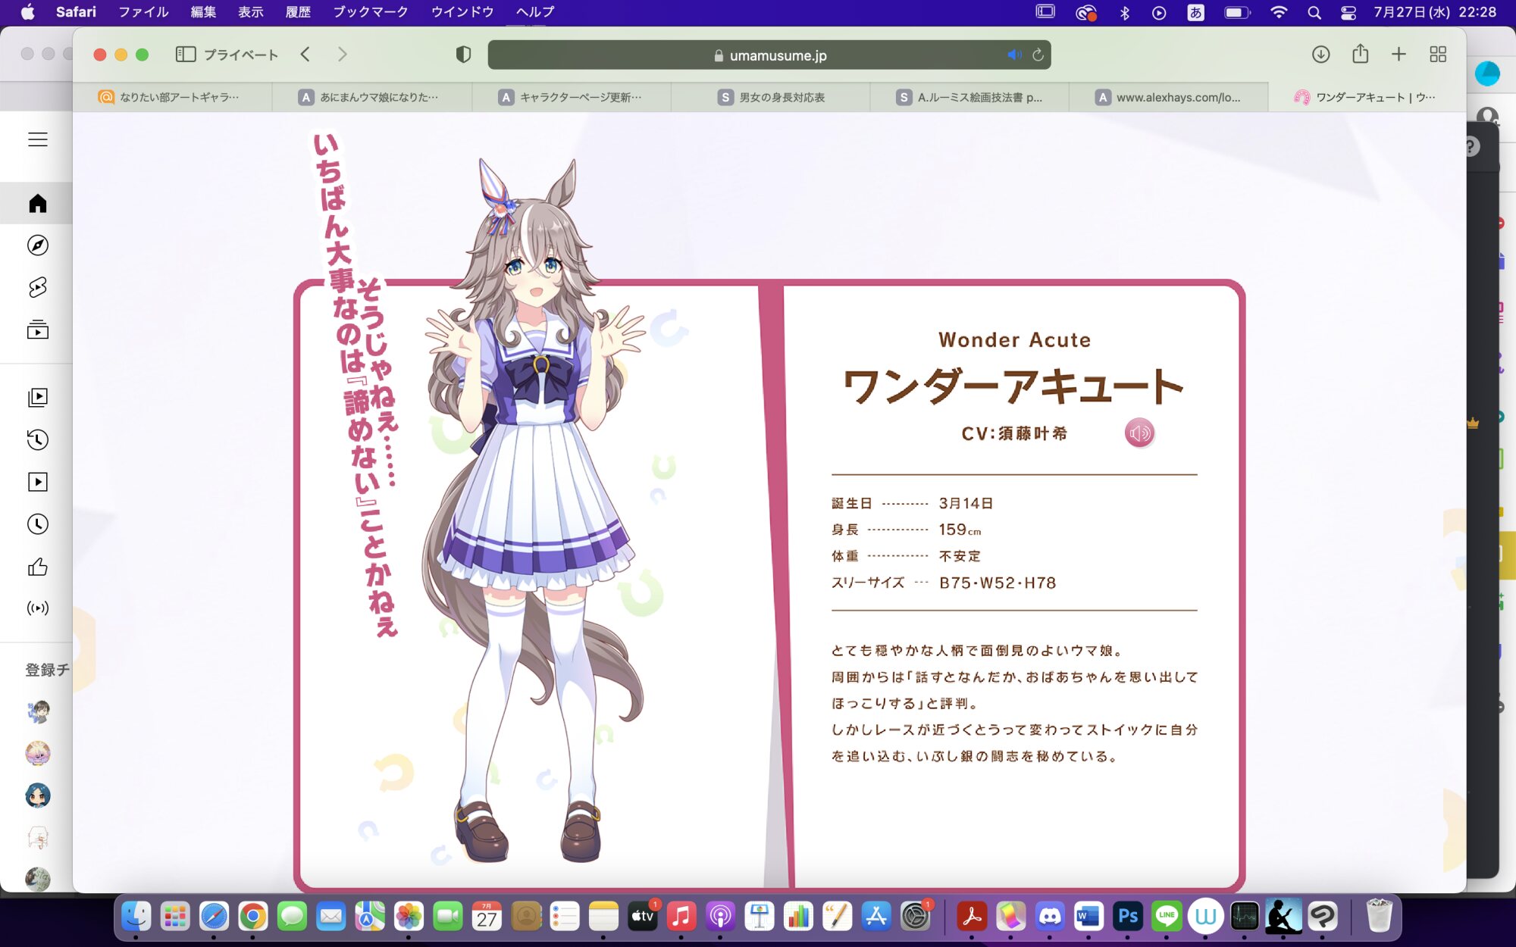Click the umamusume.jp address field
This screenshot has height=947, width=1516.
click(x=778, y=55)
